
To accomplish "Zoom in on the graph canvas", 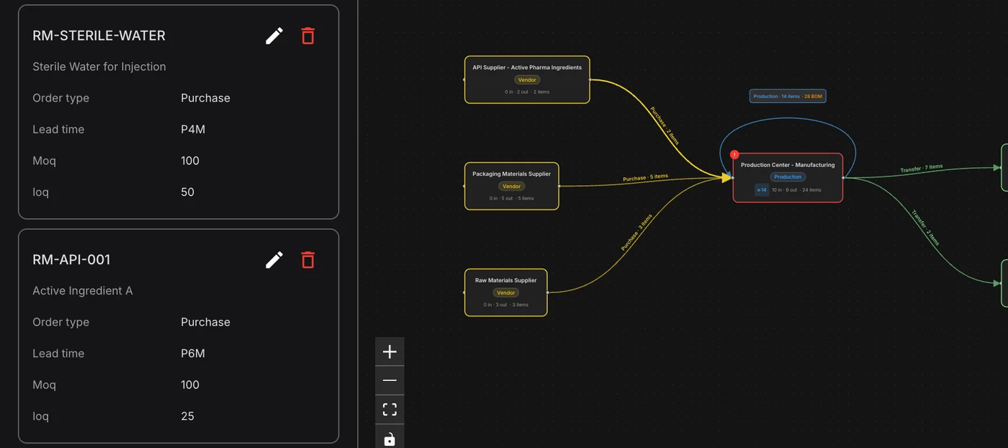I will (390, 351).
